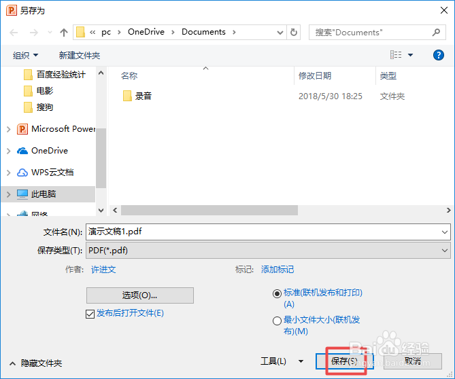Click the folder icon in address bar
Screen dimensions: 455x379
click(80, 32)
